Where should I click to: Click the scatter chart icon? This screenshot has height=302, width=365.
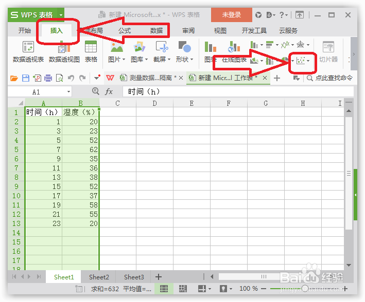(301, 61)
